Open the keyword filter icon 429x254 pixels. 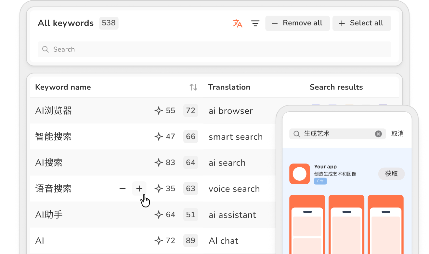pos(255,23)
